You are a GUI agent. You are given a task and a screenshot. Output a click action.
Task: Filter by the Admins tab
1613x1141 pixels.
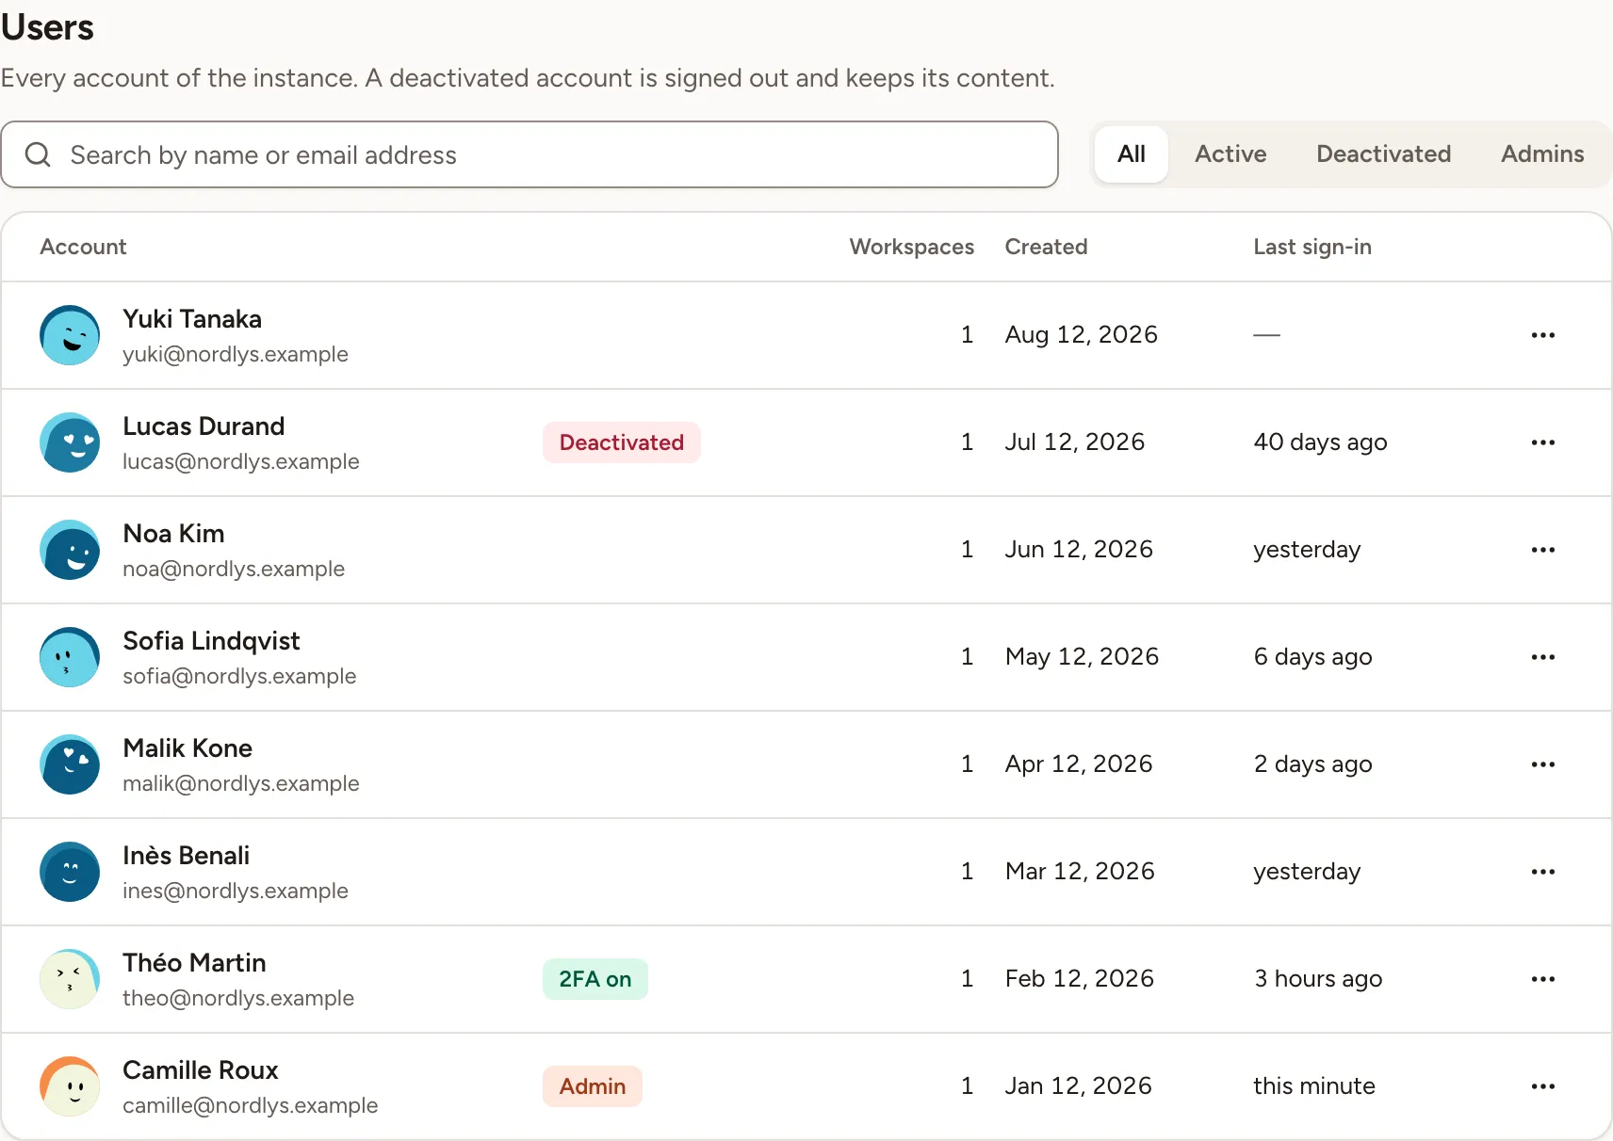(x=1542, y=154)
